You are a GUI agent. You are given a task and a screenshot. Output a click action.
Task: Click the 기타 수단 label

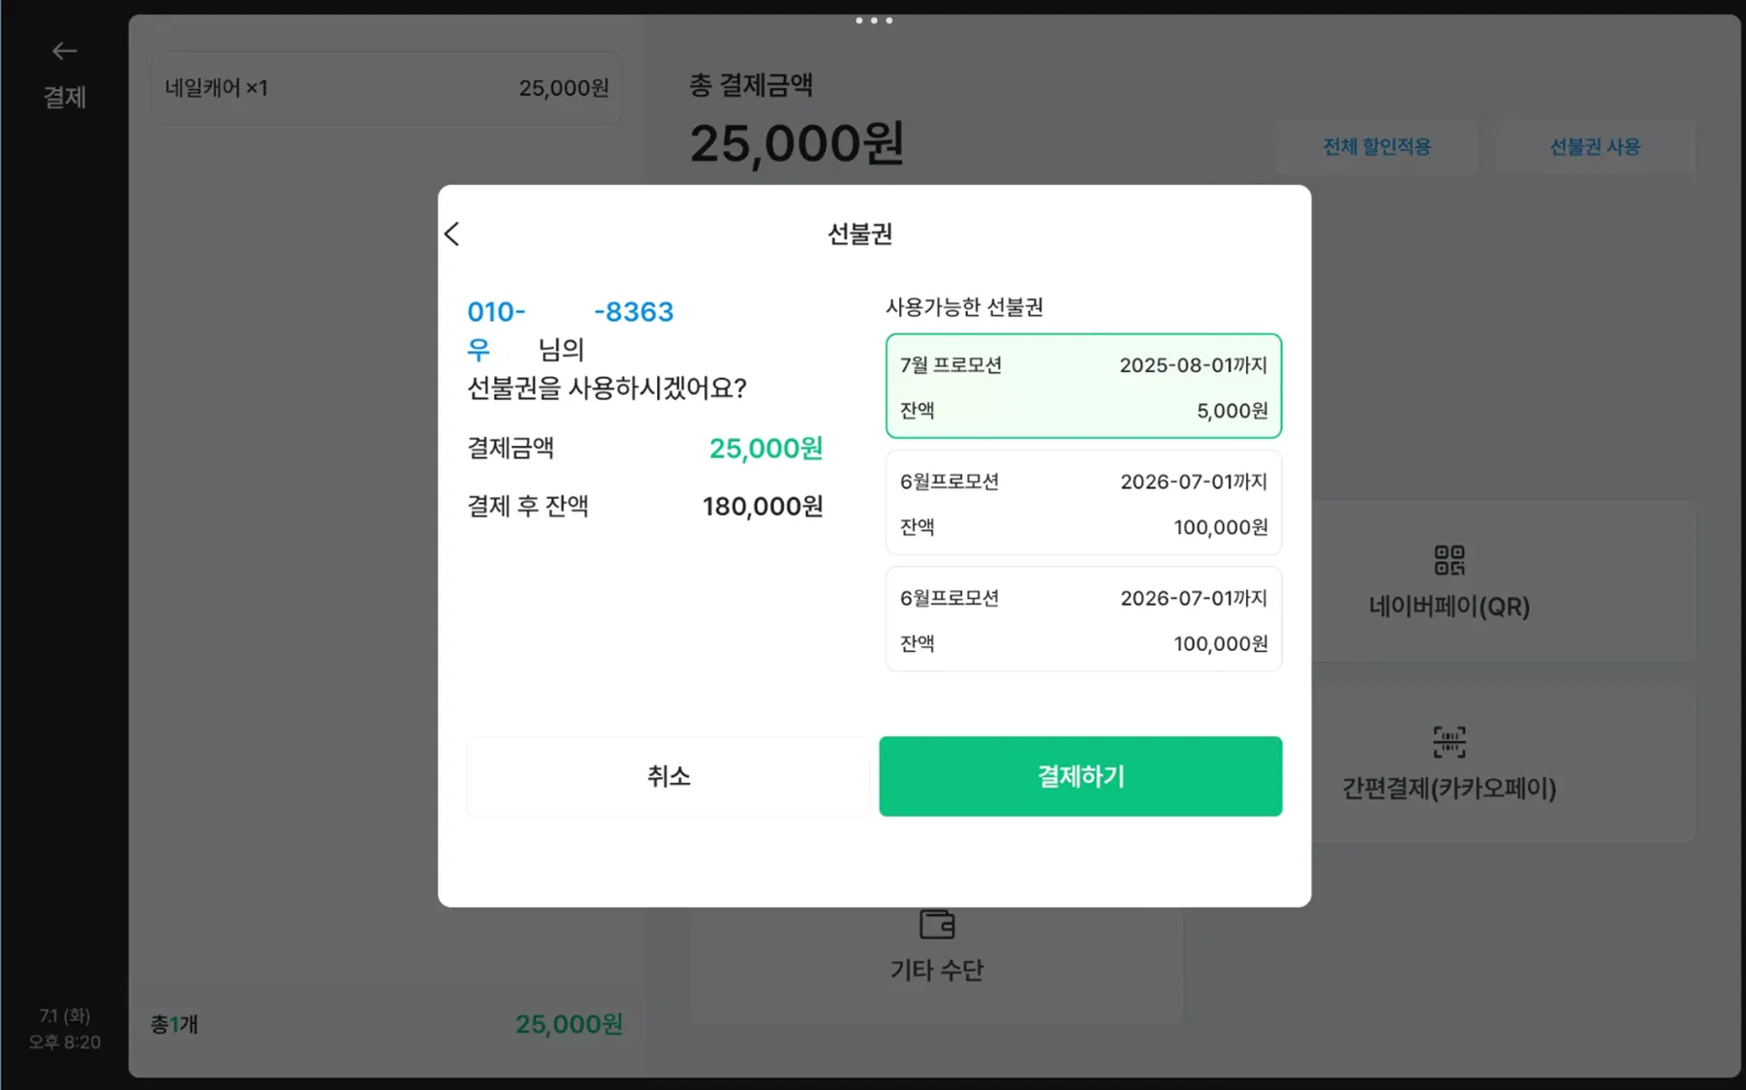[936, 970]
